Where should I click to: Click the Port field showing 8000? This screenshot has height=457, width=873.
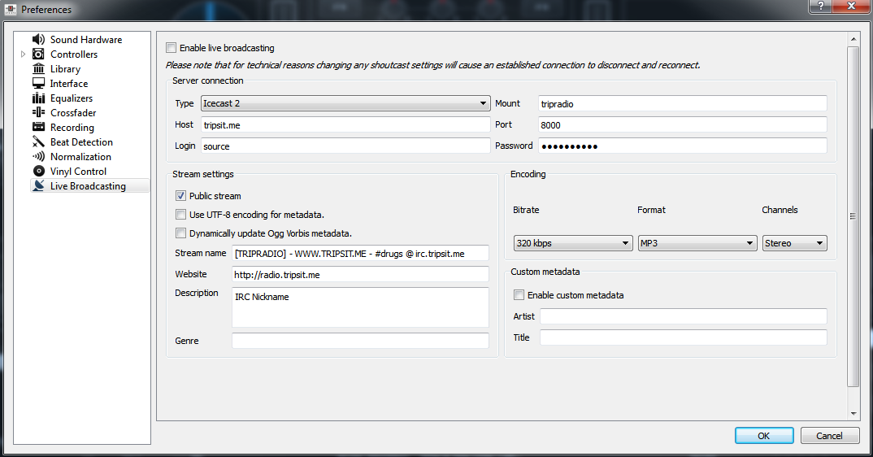683,125
